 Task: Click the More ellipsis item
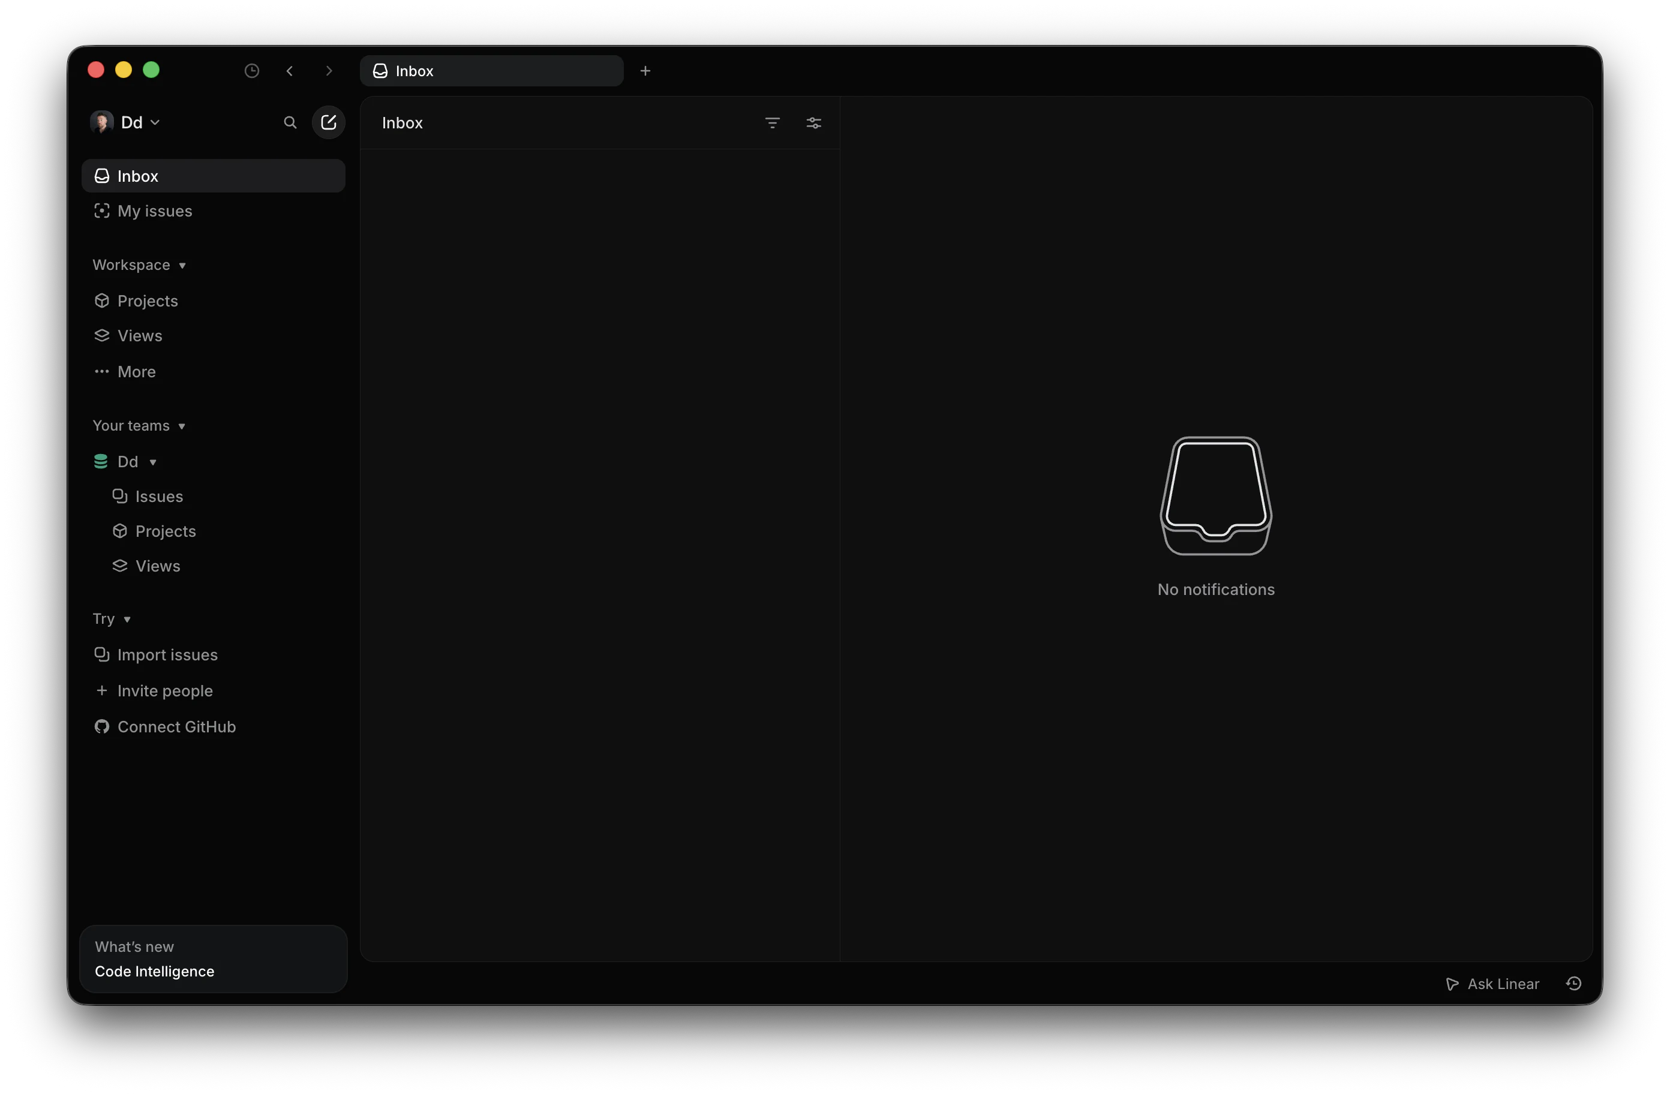214,372
